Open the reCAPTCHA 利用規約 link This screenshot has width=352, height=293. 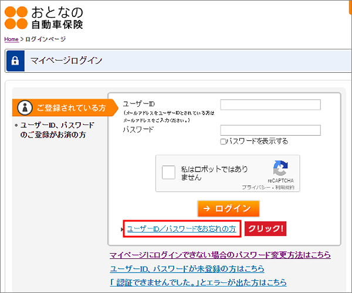[x=285, y=187]
